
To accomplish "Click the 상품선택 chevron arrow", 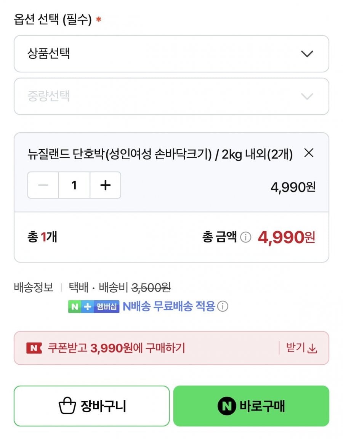I will [307, 54].
